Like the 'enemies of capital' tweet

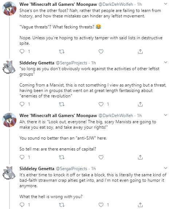[x=101, y=157]
